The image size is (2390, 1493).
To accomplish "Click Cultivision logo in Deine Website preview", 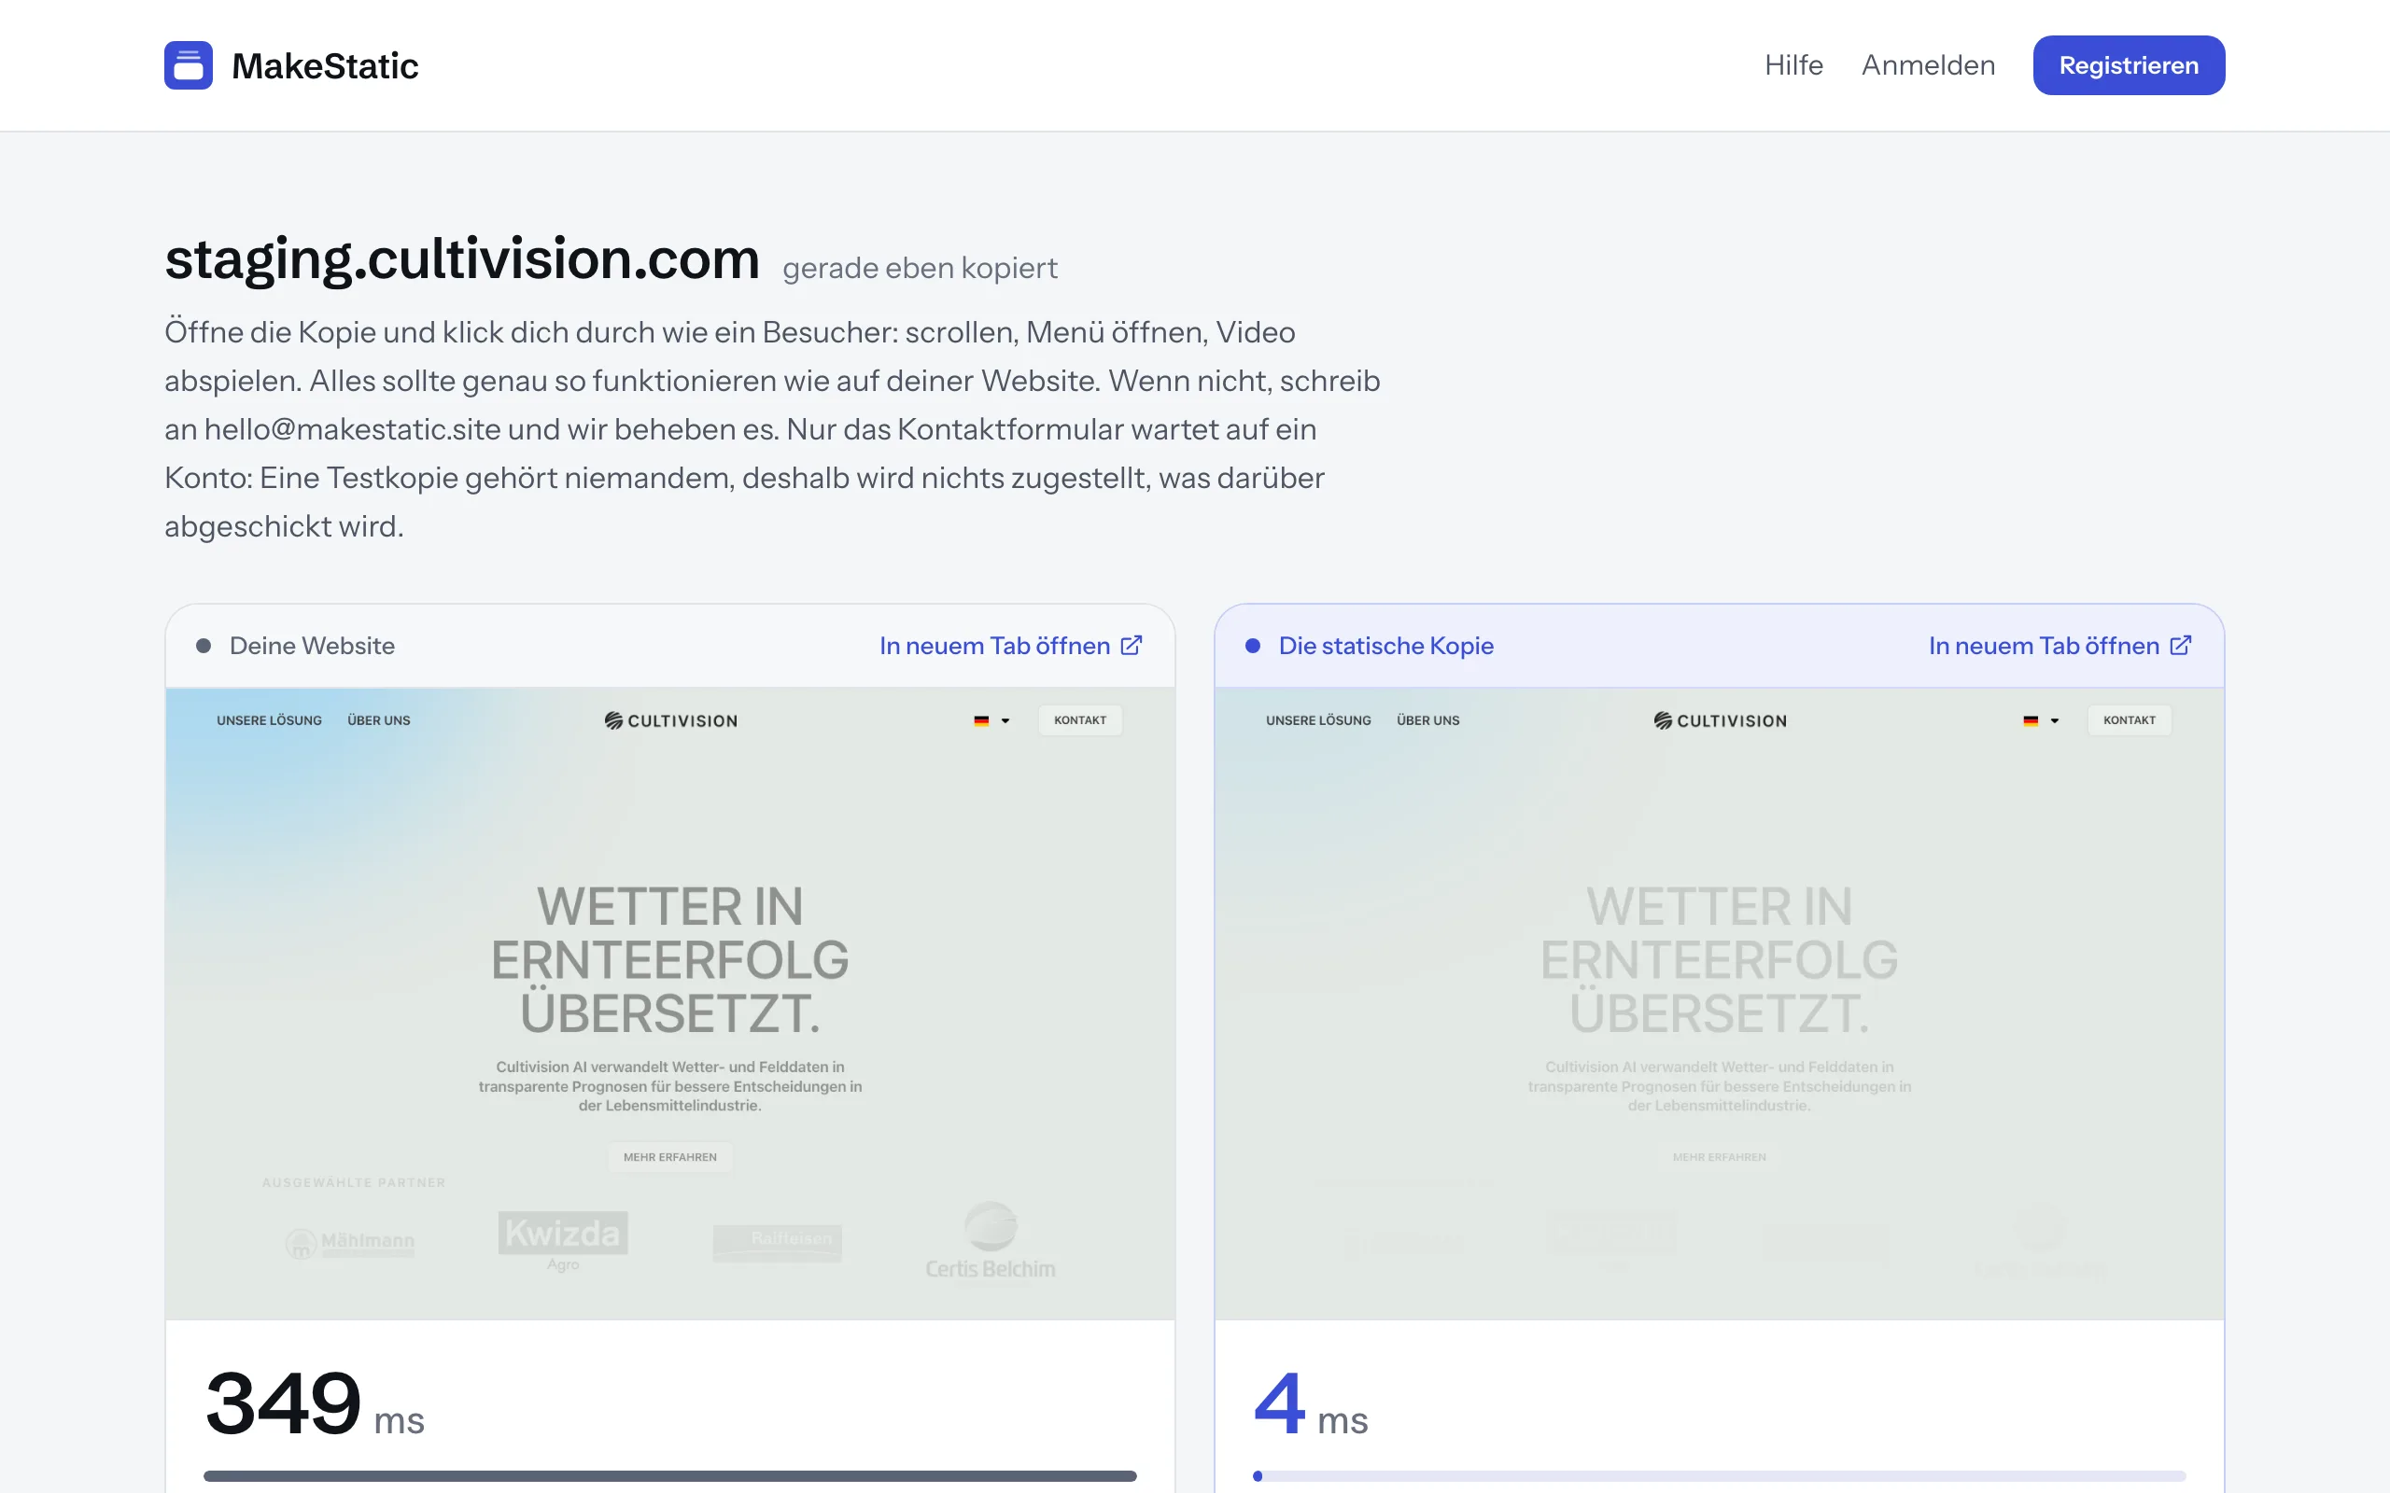I will pos(670,720).
